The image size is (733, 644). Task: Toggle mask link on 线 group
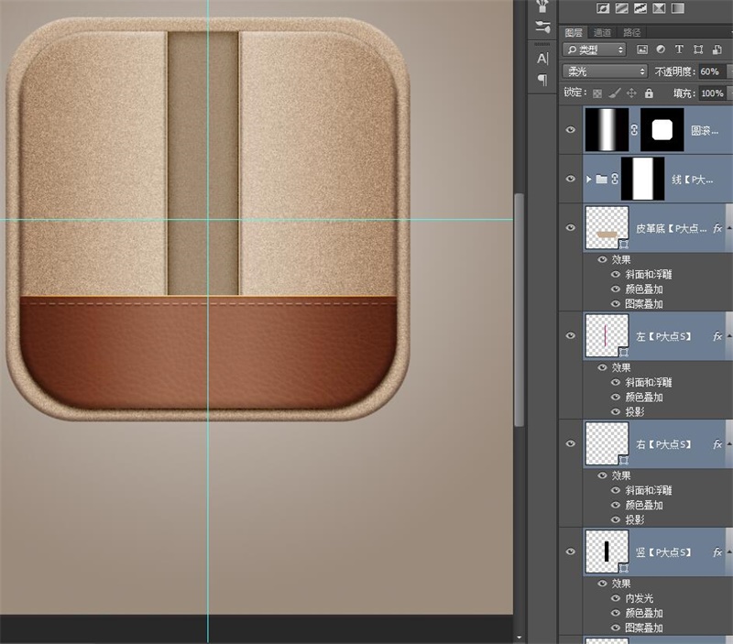[x=614, y=179]
